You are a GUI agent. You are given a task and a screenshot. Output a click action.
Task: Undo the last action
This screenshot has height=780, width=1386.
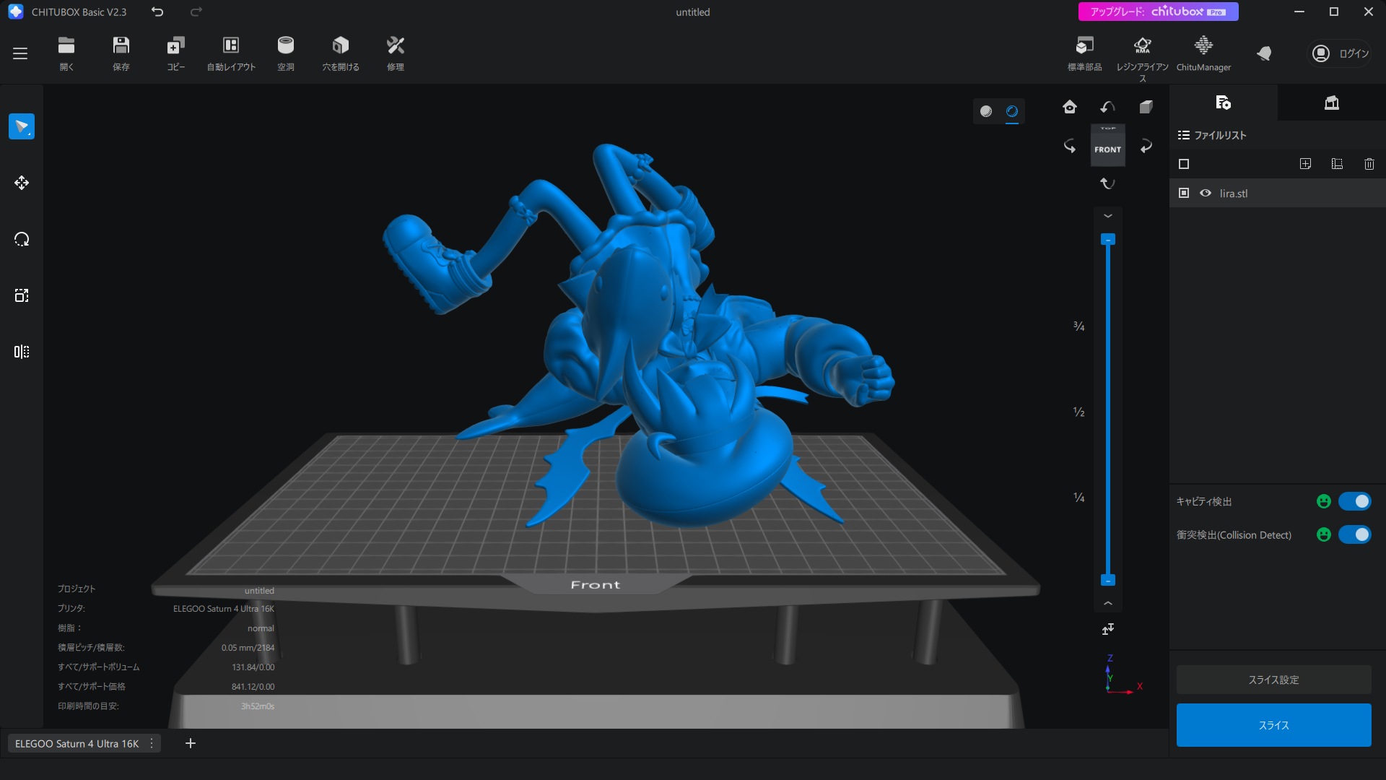click(x=157, y=12)
